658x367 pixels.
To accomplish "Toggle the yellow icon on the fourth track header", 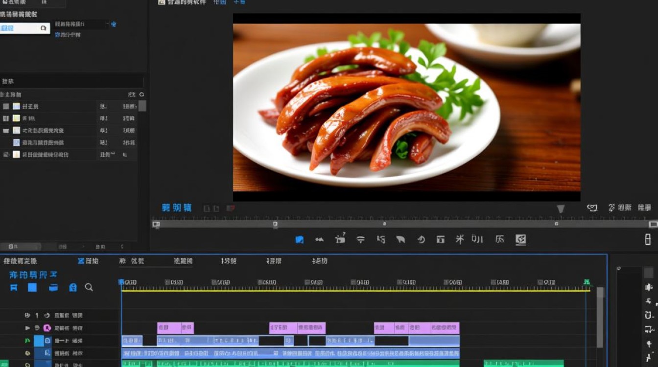I will pos(27,353).
